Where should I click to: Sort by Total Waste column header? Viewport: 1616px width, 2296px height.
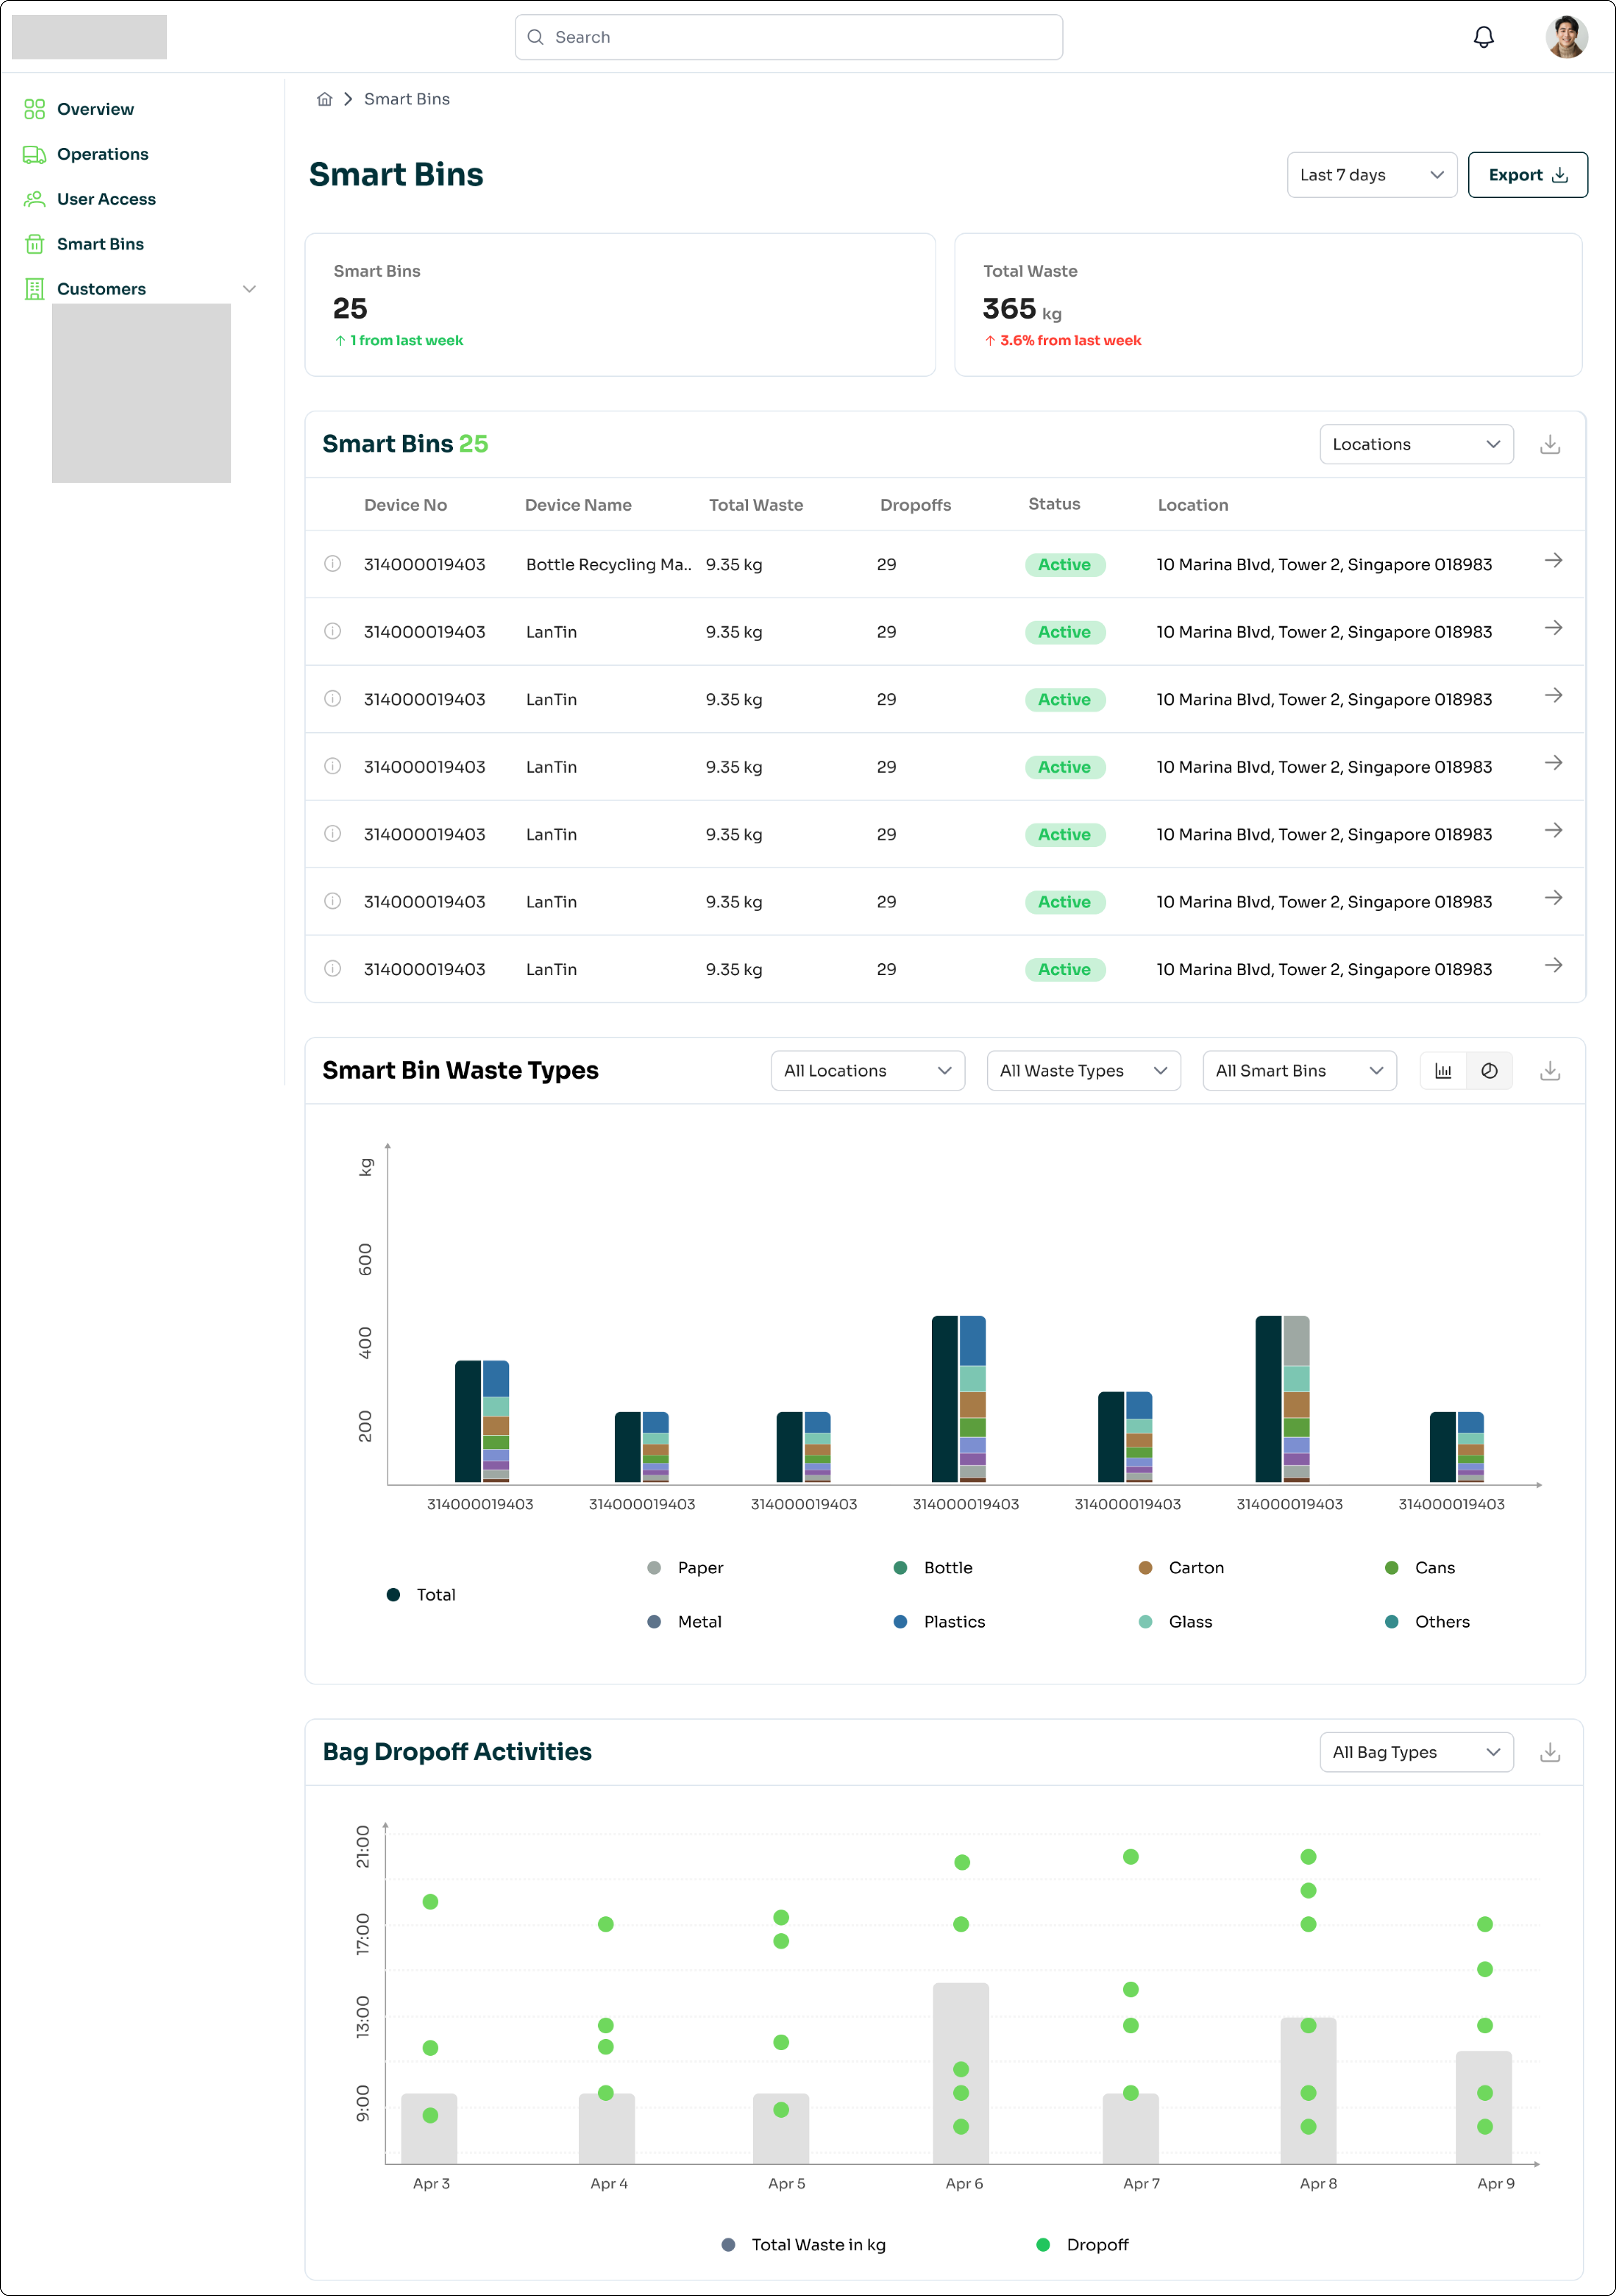[x=756, y=505]
